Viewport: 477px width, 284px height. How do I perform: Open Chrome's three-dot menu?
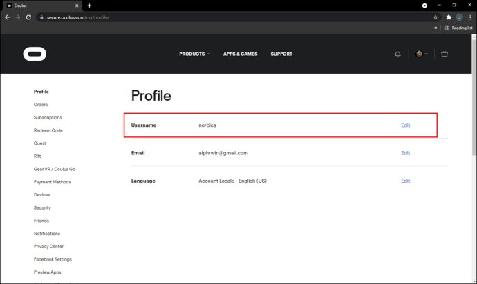[470, 17]
